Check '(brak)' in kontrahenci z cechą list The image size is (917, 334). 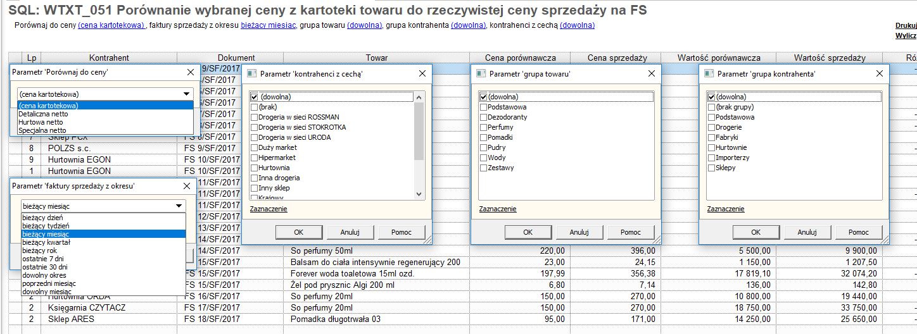tap(255, 107)
